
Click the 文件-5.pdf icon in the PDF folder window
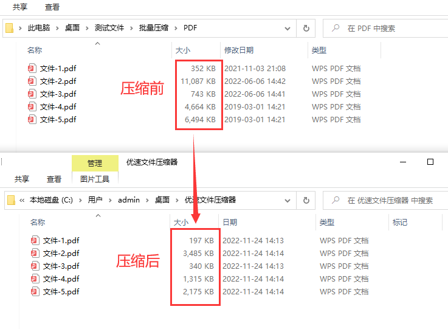click(32, 119)
